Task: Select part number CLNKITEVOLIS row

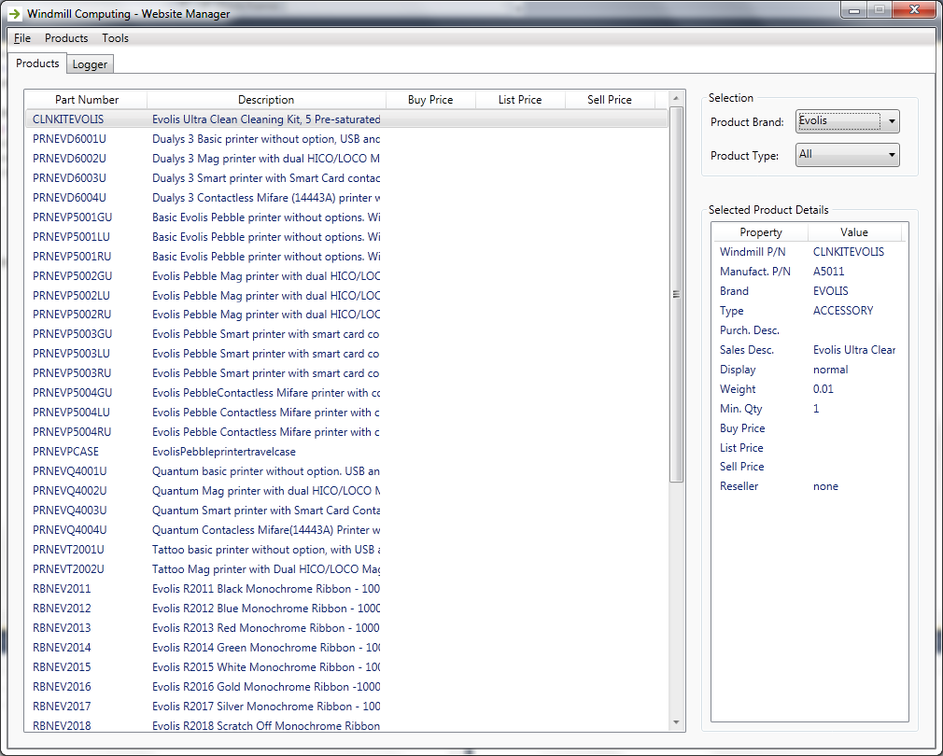Action: (x=346, y=119)
